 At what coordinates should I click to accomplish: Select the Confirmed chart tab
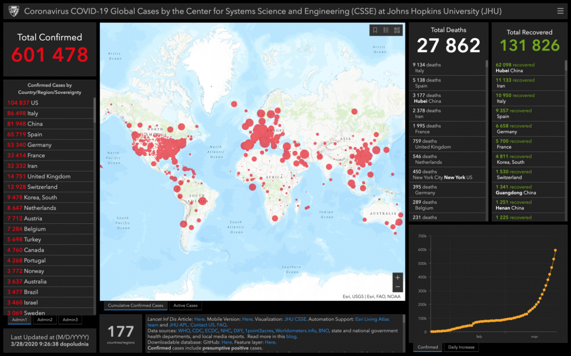[x=428, y=347]
